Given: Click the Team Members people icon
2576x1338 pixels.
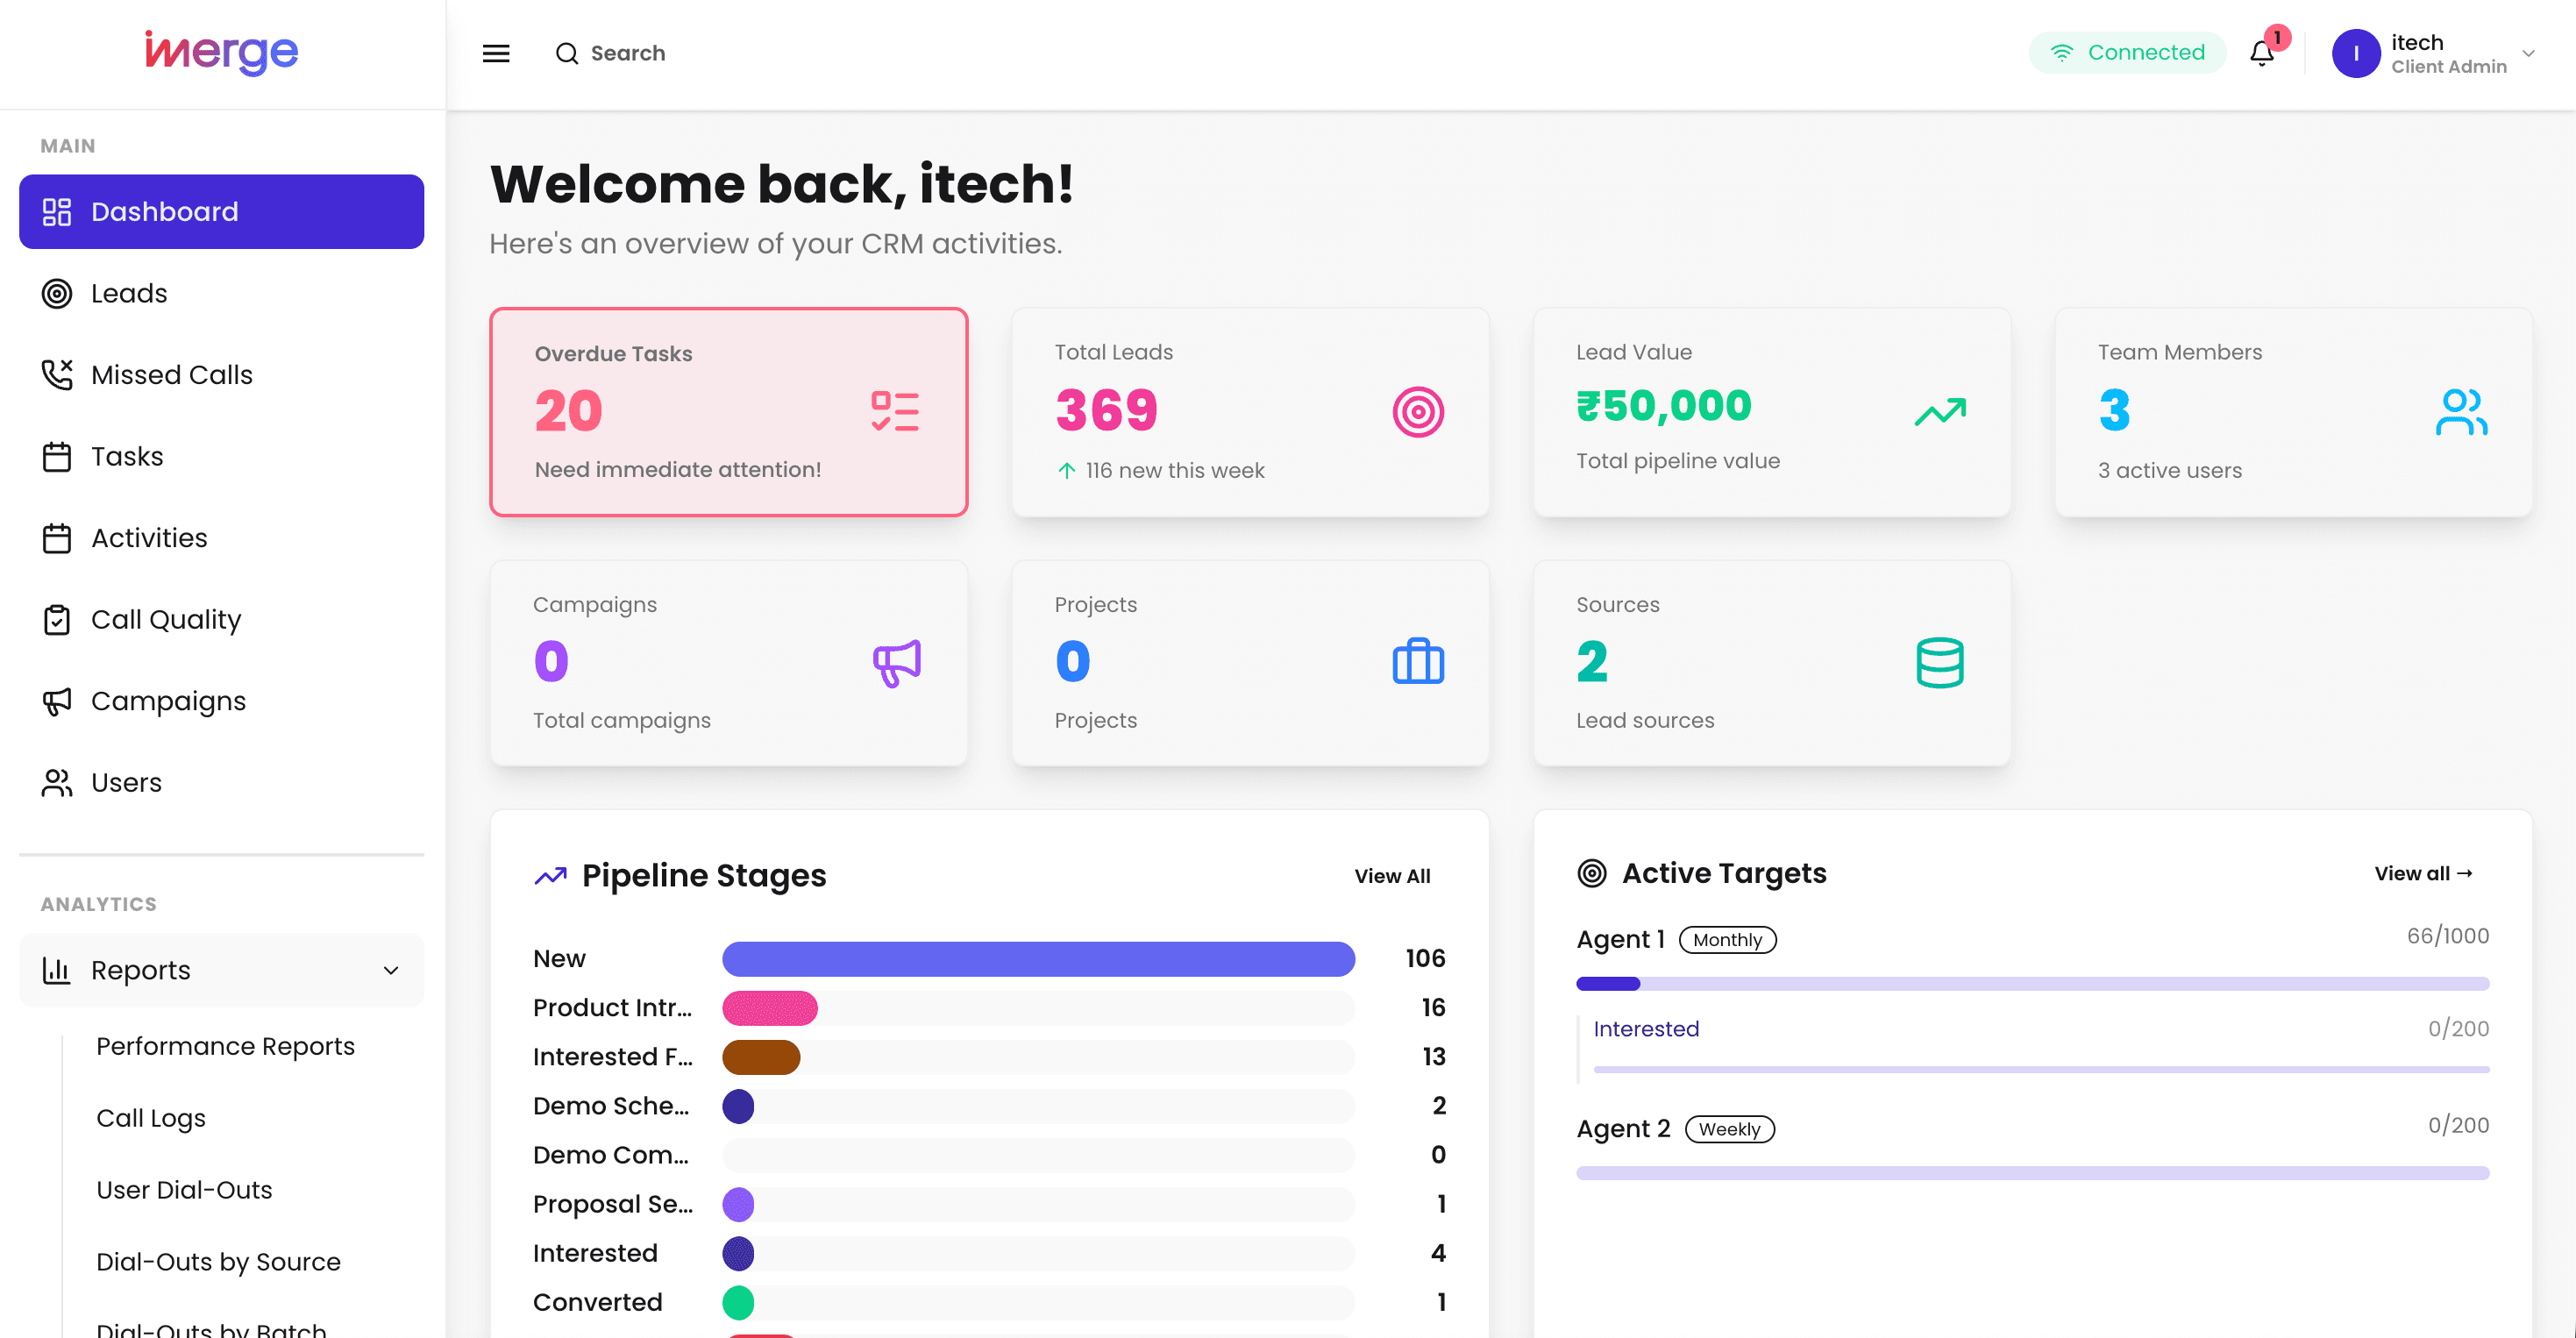Looking at the screenshot, I should click(x=2462, y=412).
